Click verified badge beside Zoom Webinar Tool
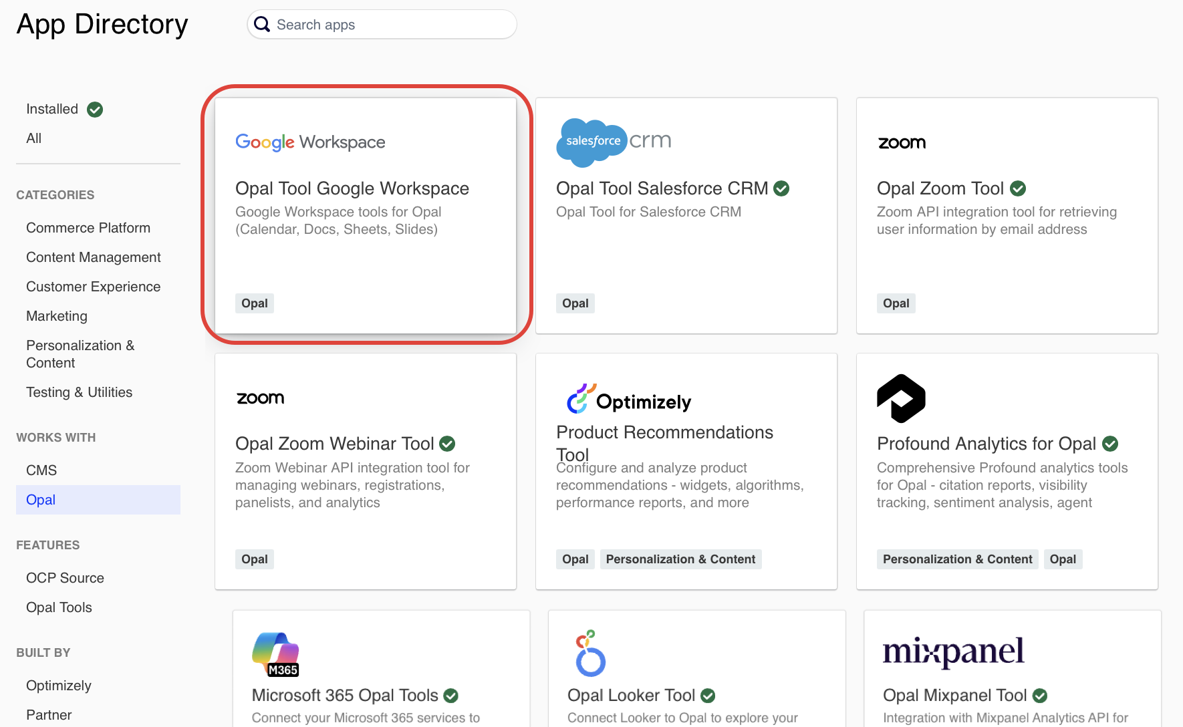The width and height of the screenshot is (1183, 727). pyautogui.click(x=447, y=444)
